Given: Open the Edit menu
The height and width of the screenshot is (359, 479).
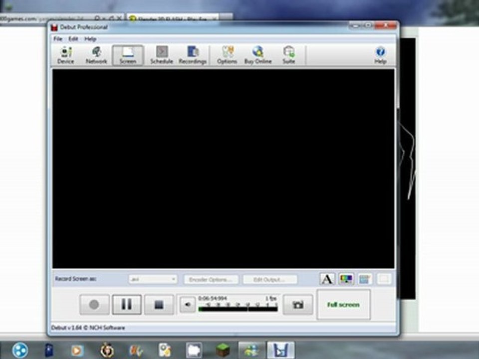Looking at the screenshot, I should [73, 39].
